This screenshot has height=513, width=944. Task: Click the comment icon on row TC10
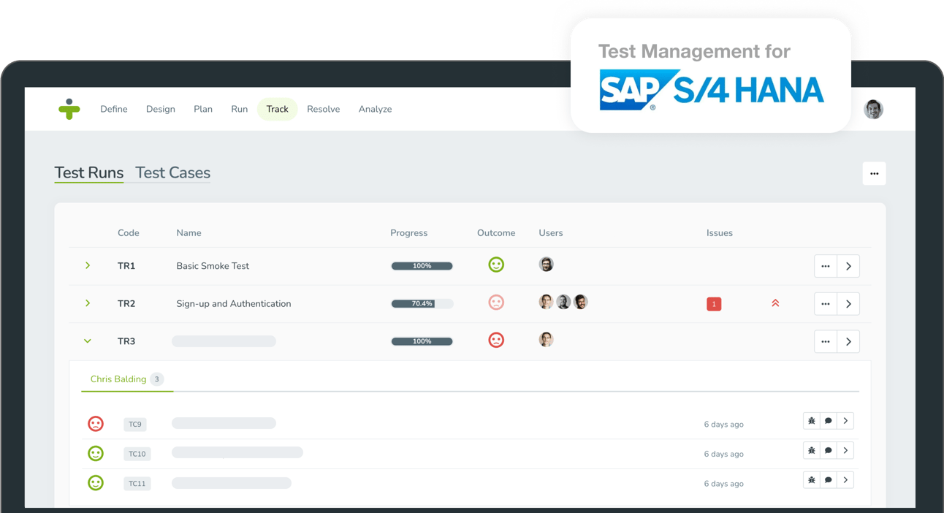(829, 450)
